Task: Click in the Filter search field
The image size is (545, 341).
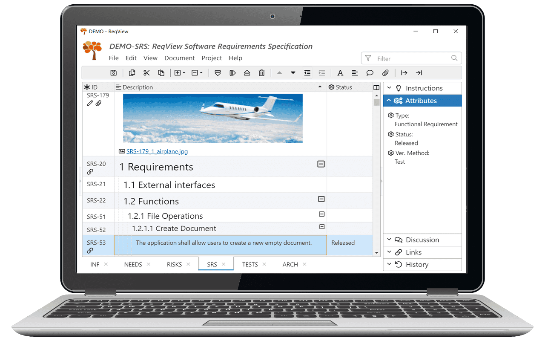Action: click(x=411, y=58)
